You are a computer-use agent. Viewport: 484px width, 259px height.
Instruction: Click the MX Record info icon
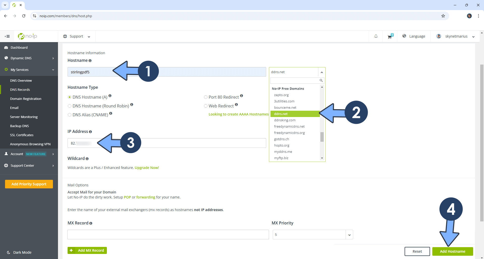[x=91, y=223]
